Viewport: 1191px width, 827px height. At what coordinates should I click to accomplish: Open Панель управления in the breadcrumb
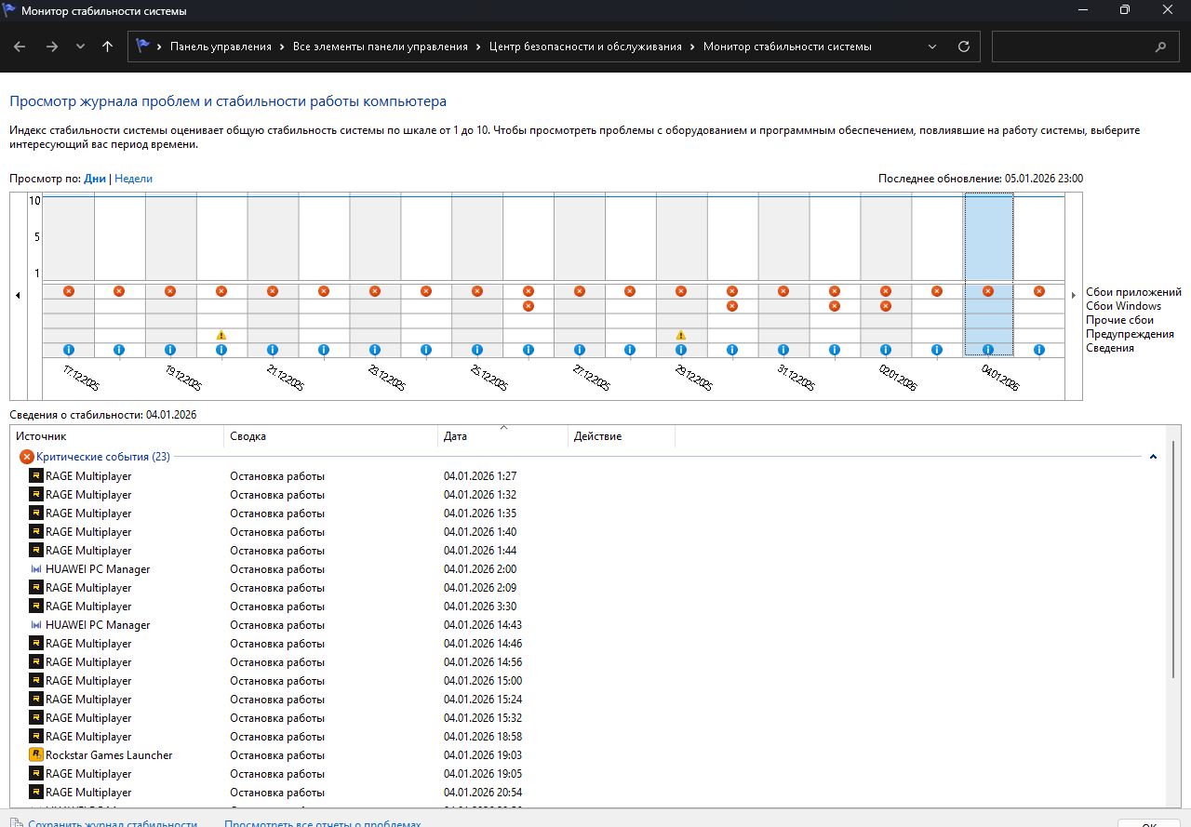click(x=221, y=47)
